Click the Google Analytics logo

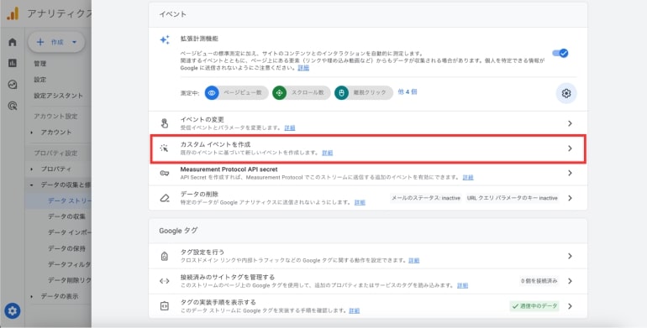[x=13, y=13]
